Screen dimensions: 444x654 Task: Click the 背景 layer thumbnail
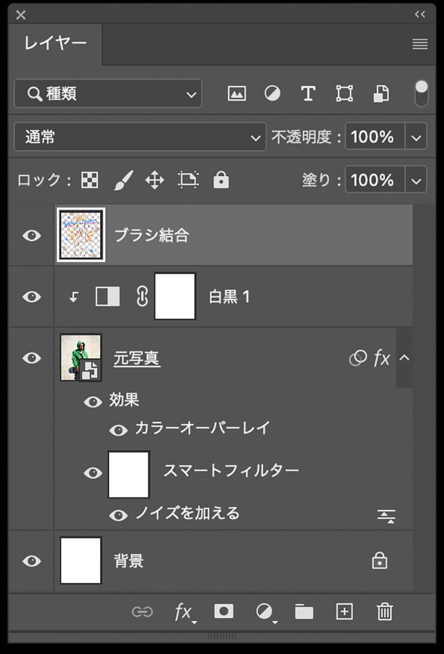[x=81, y=560]
